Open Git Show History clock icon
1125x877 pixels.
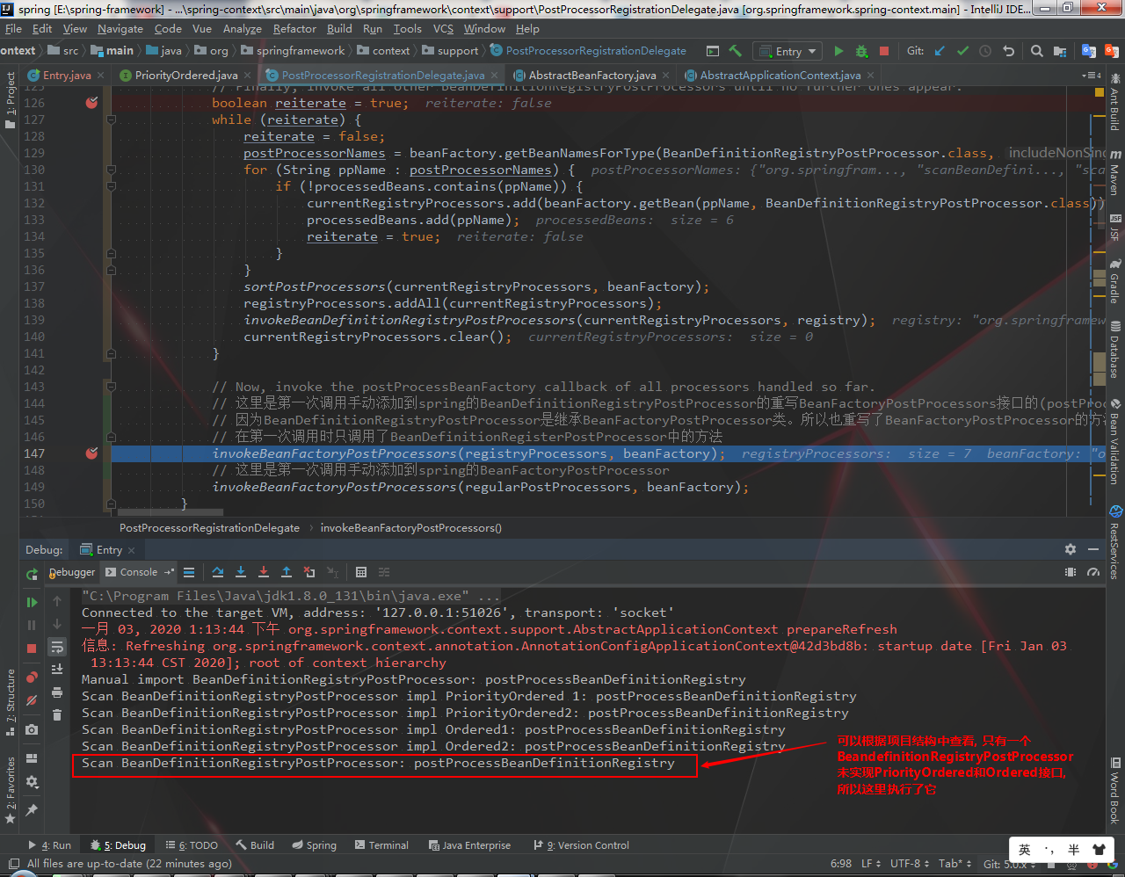(x=985, y=51)
